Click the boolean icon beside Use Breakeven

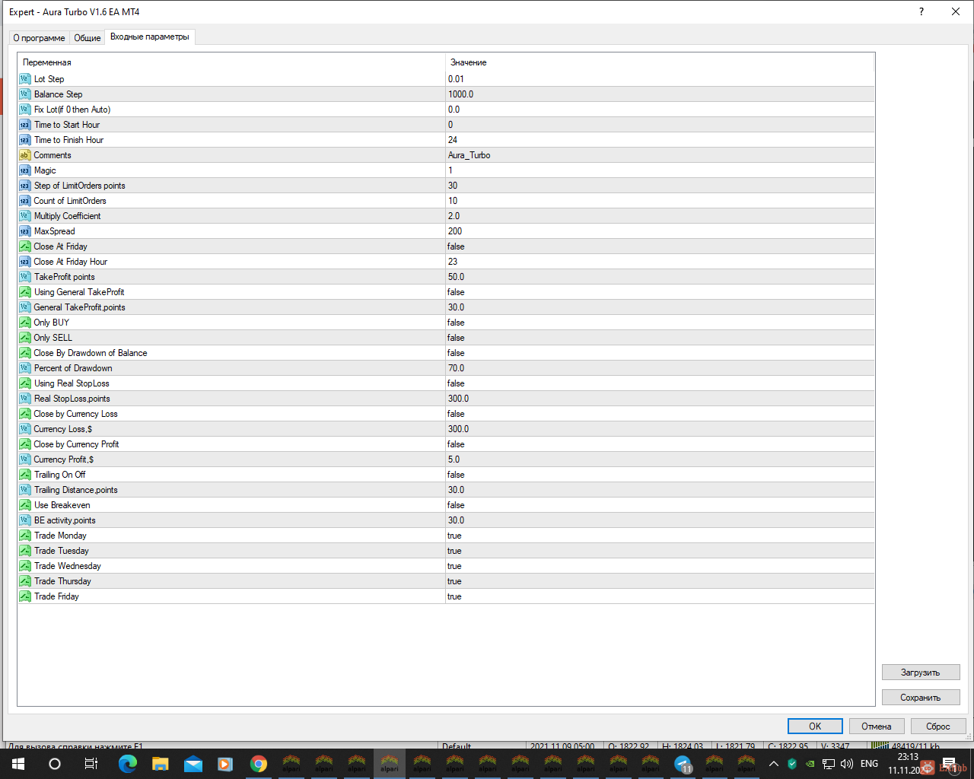click(x=25, y=505)
